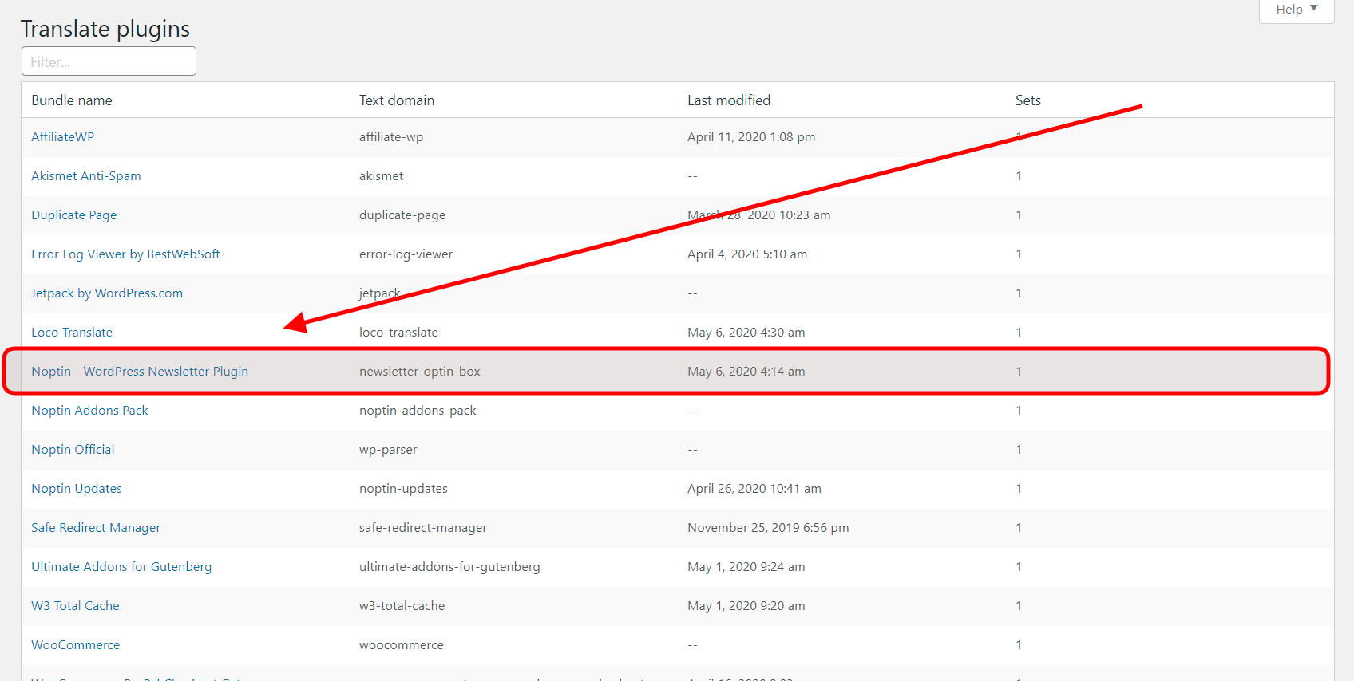Image resolution: width=1354 pixels, height=681 pixels.
Task: Open the WooCommerce bundle
Action: click(76, 645)
